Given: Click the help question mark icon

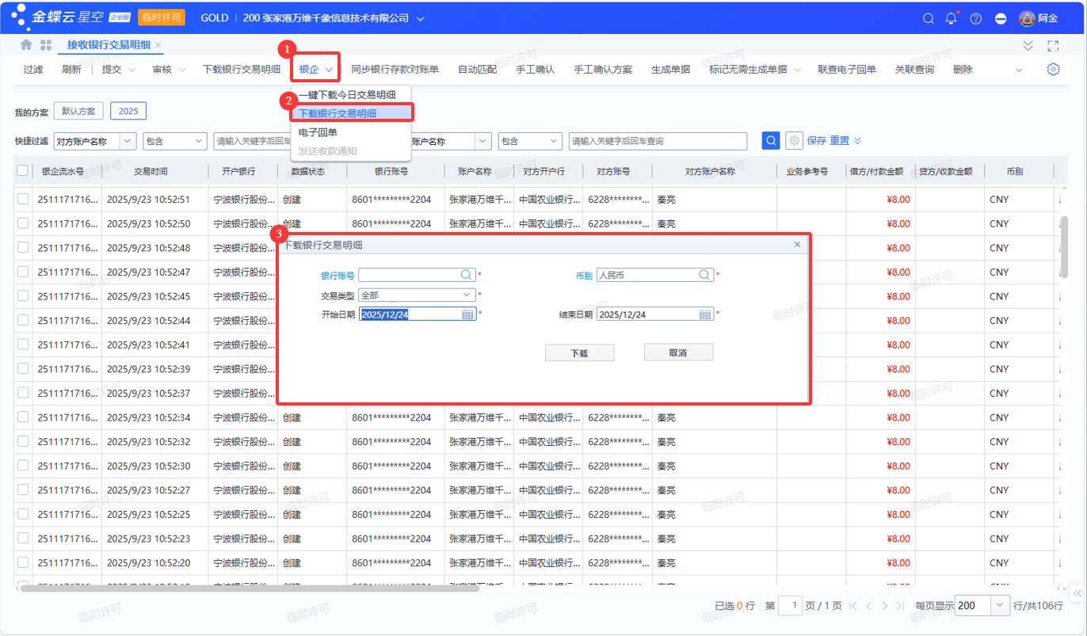Looking at the screenshot, I should (976, 18).
